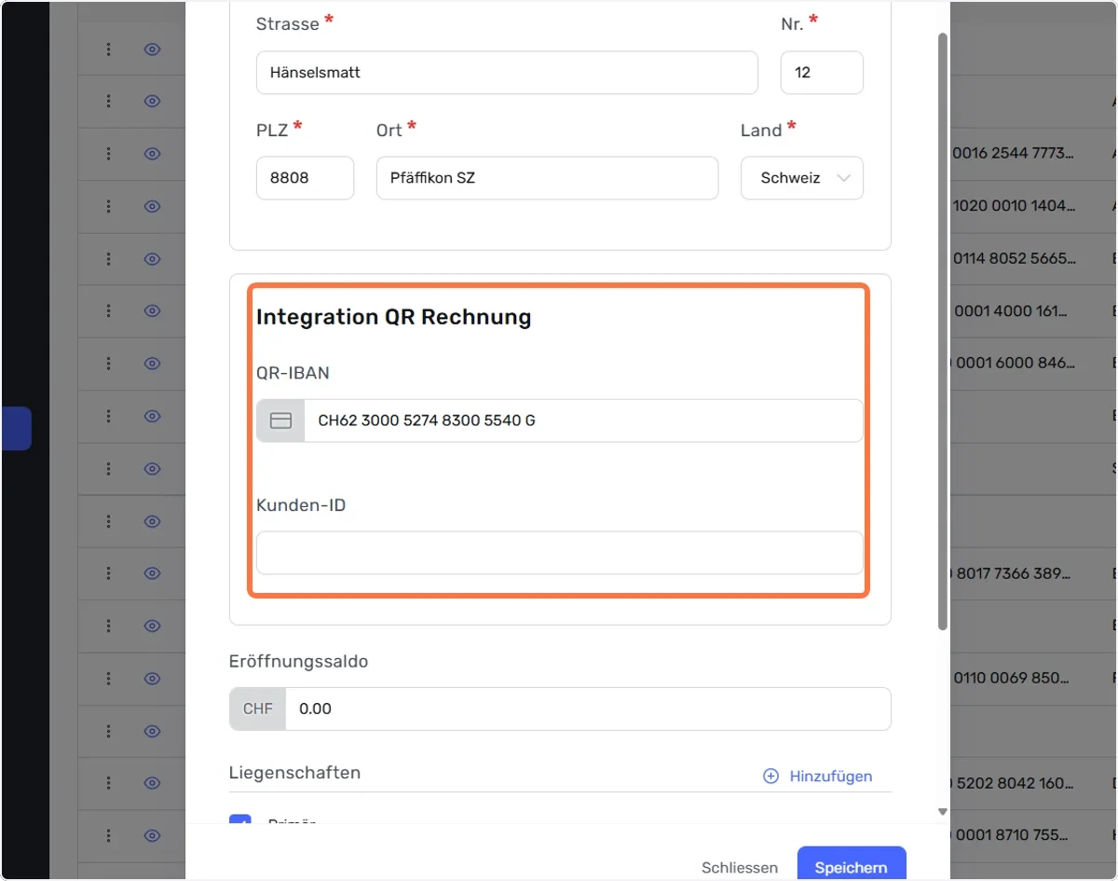Click the background cell 1020 0010 1404…

point(1015,205)
